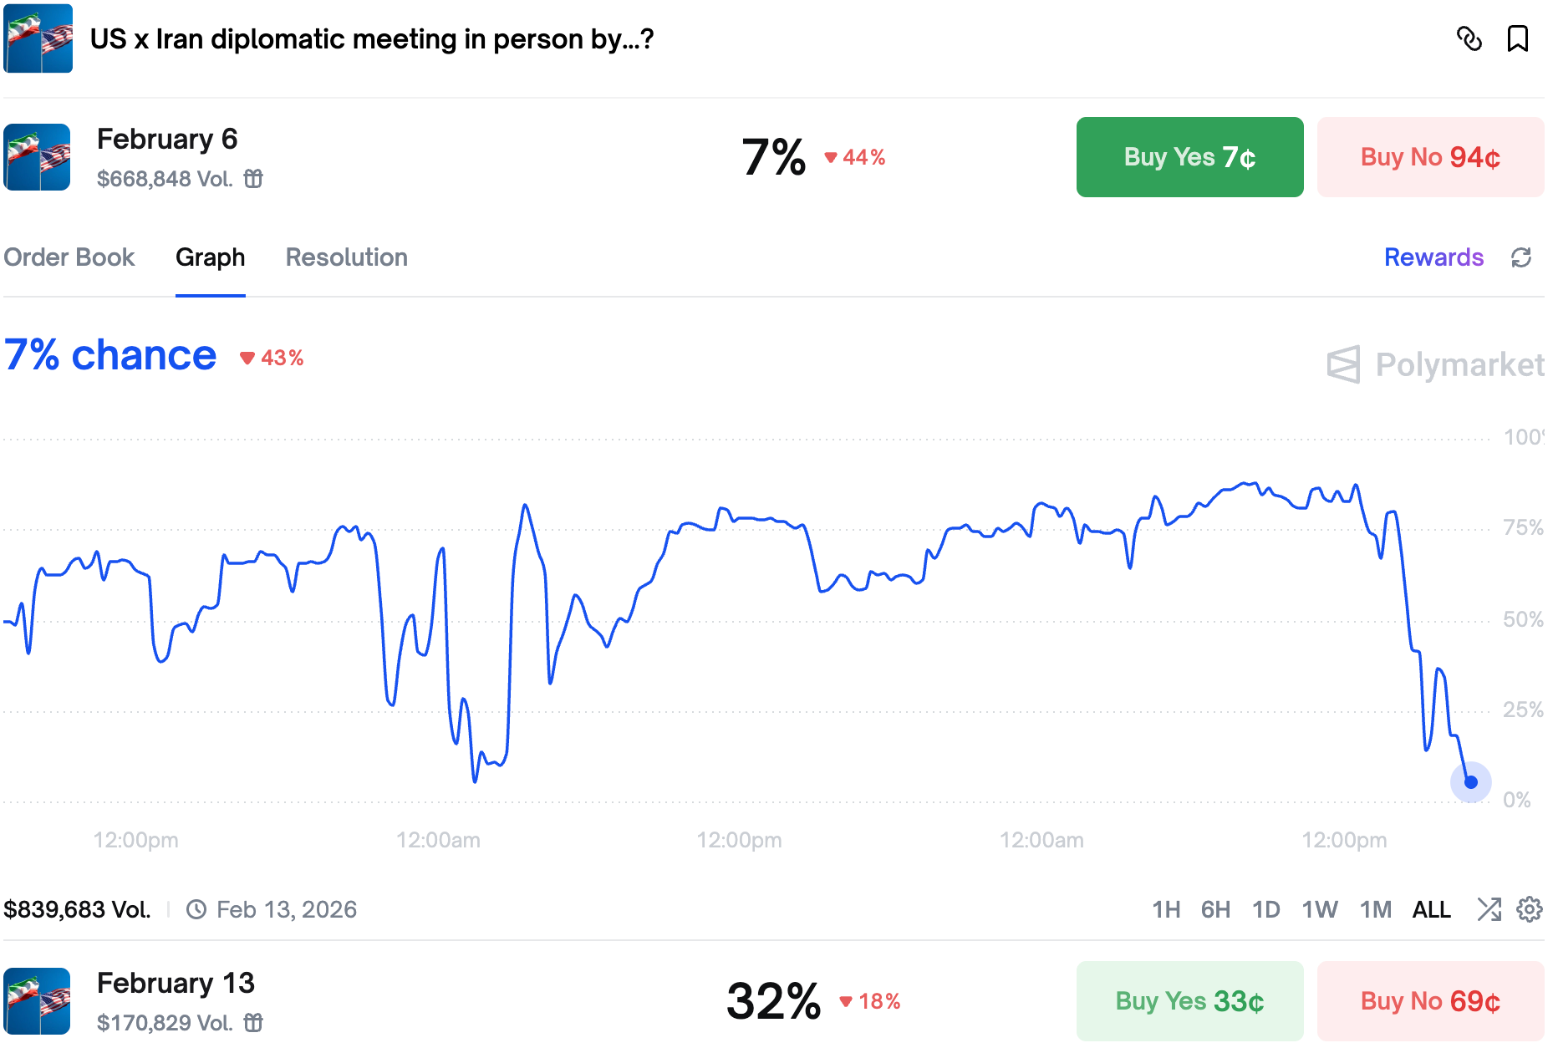
Task: Copy the market link icon
Action: tap(1469, 38)
